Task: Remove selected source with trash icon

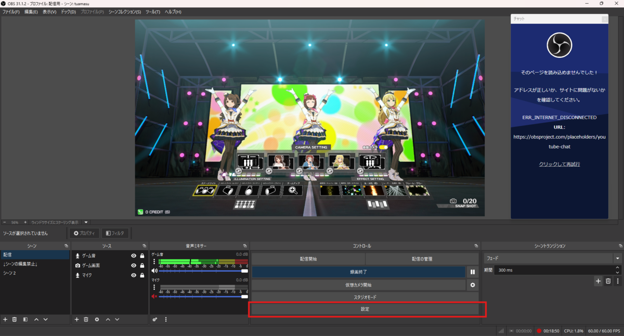Action: 86,319
